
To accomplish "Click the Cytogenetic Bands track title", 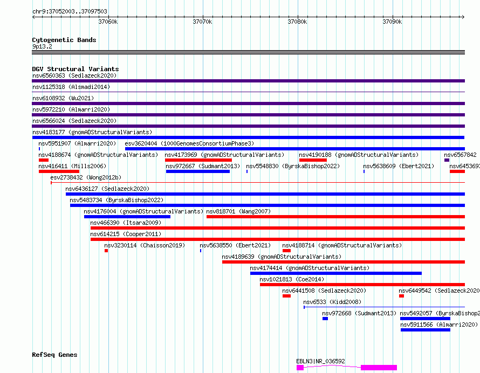I will click(64, 40).
